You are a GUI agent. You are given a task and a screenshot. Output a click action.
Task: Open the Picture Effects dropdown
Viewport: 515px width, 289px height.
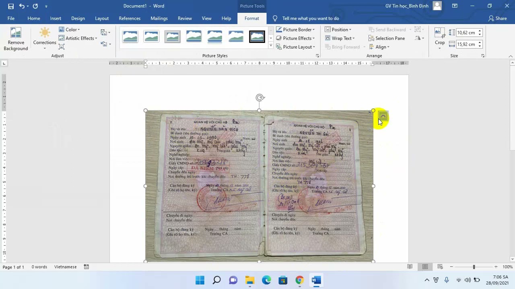[295, 38]
